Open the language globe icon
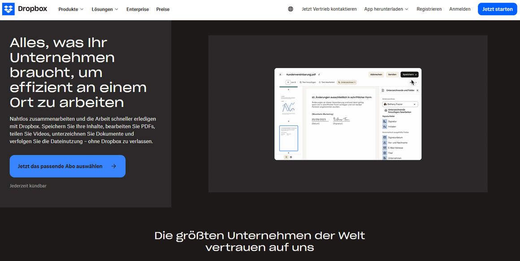This screenshot has height=261, width=520. [x=291, y=9]
